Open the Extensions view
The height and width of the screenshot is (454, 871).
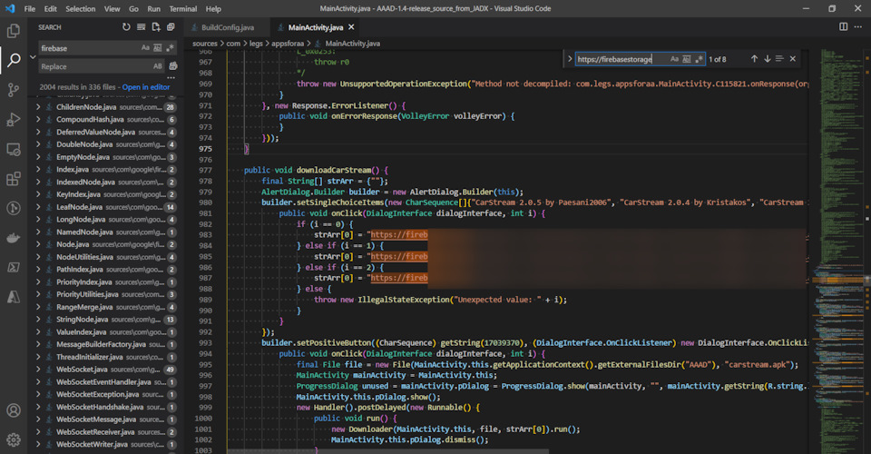click(x=14, y=179)
